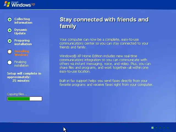Screen dimensions: 176x132
Task: Click the 'Finalizing installation' step label
Action: 21,64
